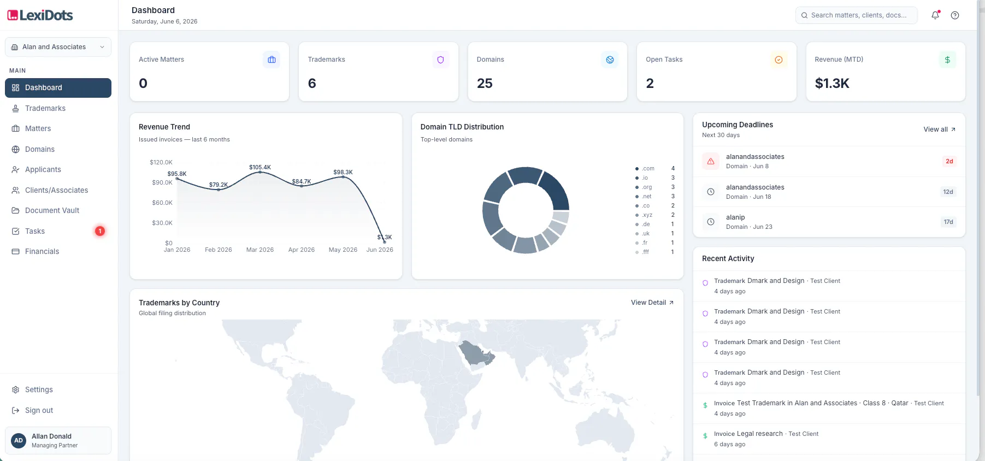Screen dimensions: 985x461
Task: Click View all for Upcoming Deadlines
Action: pos(940,129)
